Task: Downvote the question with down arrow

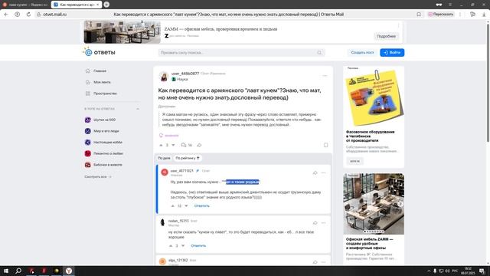Action: click(x=174, y=145)
